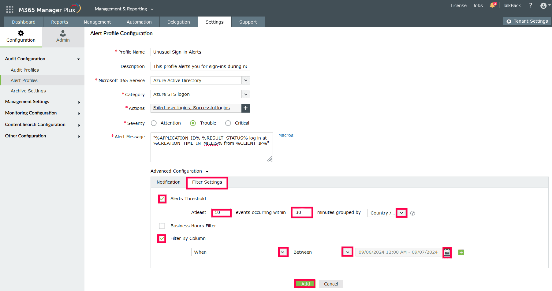This screenshot has width=552, height=291.
Task: Add another filter column using the green plus
Action: pos(461,252)
